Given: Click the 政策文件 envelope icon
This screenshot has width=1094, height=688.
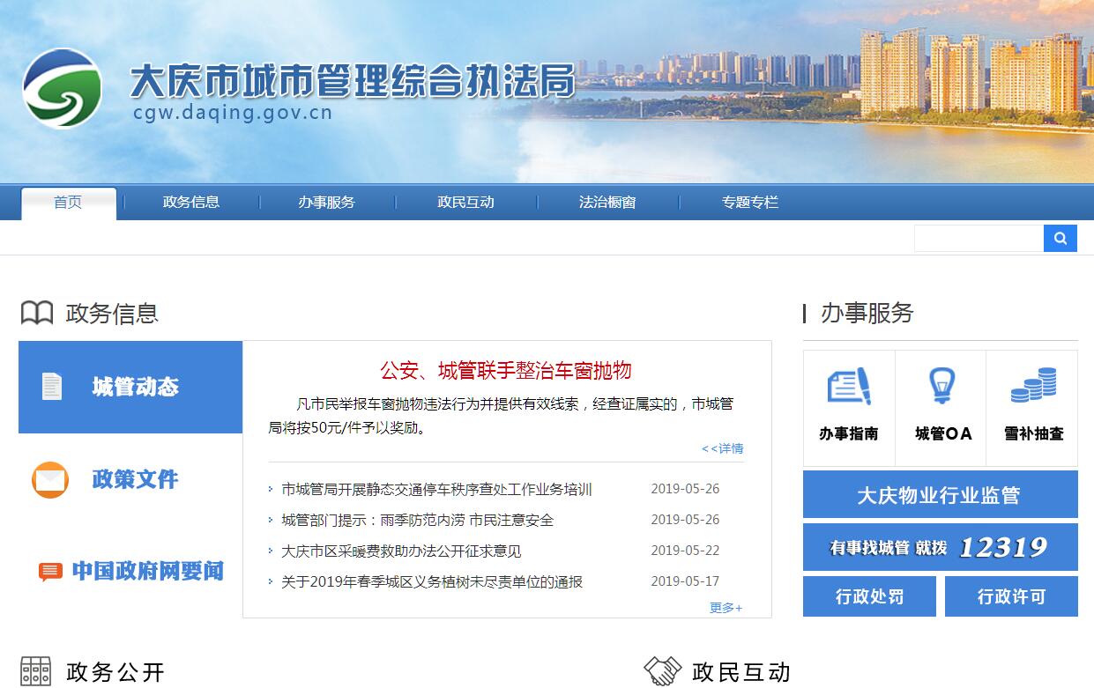Looking at the screenshot, I should click(x=50, y=480).
